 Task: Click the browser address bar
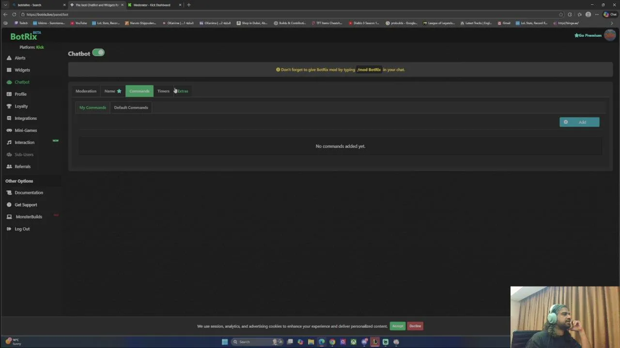[x=291, y=14]
